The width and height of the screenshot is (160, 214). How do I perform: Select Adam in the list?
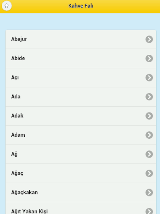81,135
